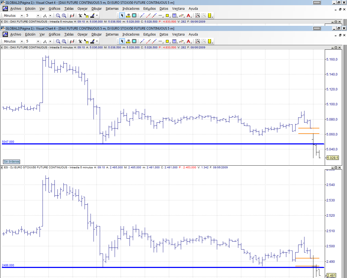Open the Indicadores menu in the lower menu bar
This screenshot has height=278, width=347.
coord(131,34)
